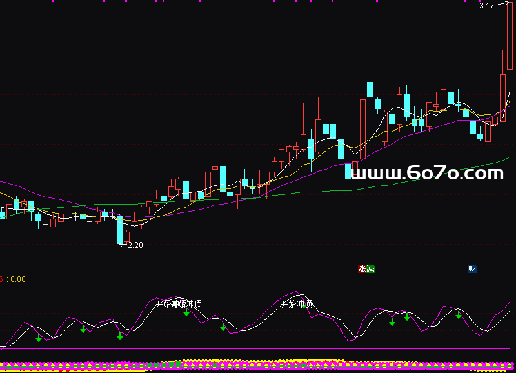Click the green 减 marker icon
Screen dimensions: 516x373
pyautogui.click(x=370, y=268)
